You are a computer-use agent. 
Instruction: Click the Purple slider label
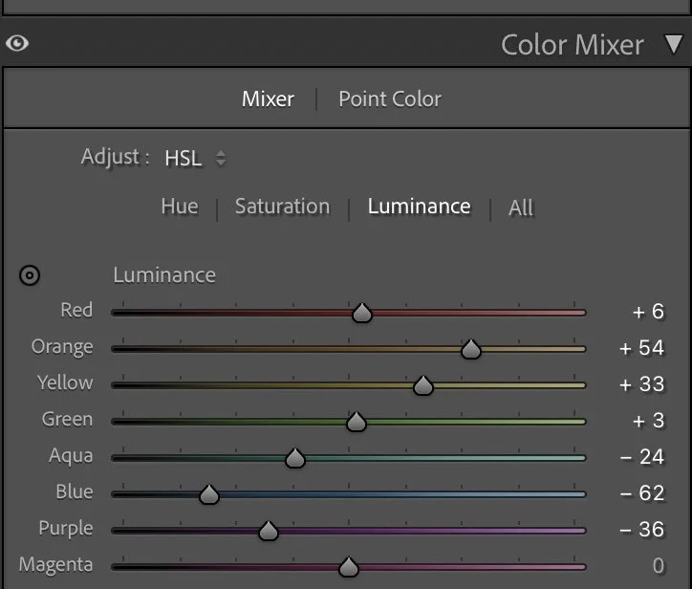coord(66,529)
